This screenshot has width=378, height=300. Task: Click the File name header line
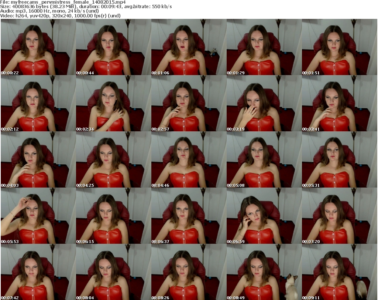(63, 2)
